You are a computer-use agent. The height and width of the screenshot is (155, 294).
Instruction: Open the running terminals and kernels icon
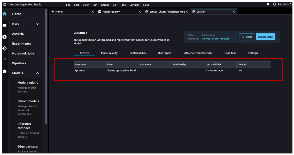point(4,37)
